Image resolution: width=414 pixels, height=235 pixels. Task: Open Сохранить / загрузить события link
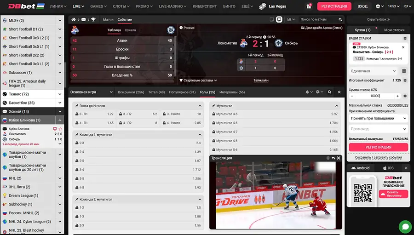point(379,157)
